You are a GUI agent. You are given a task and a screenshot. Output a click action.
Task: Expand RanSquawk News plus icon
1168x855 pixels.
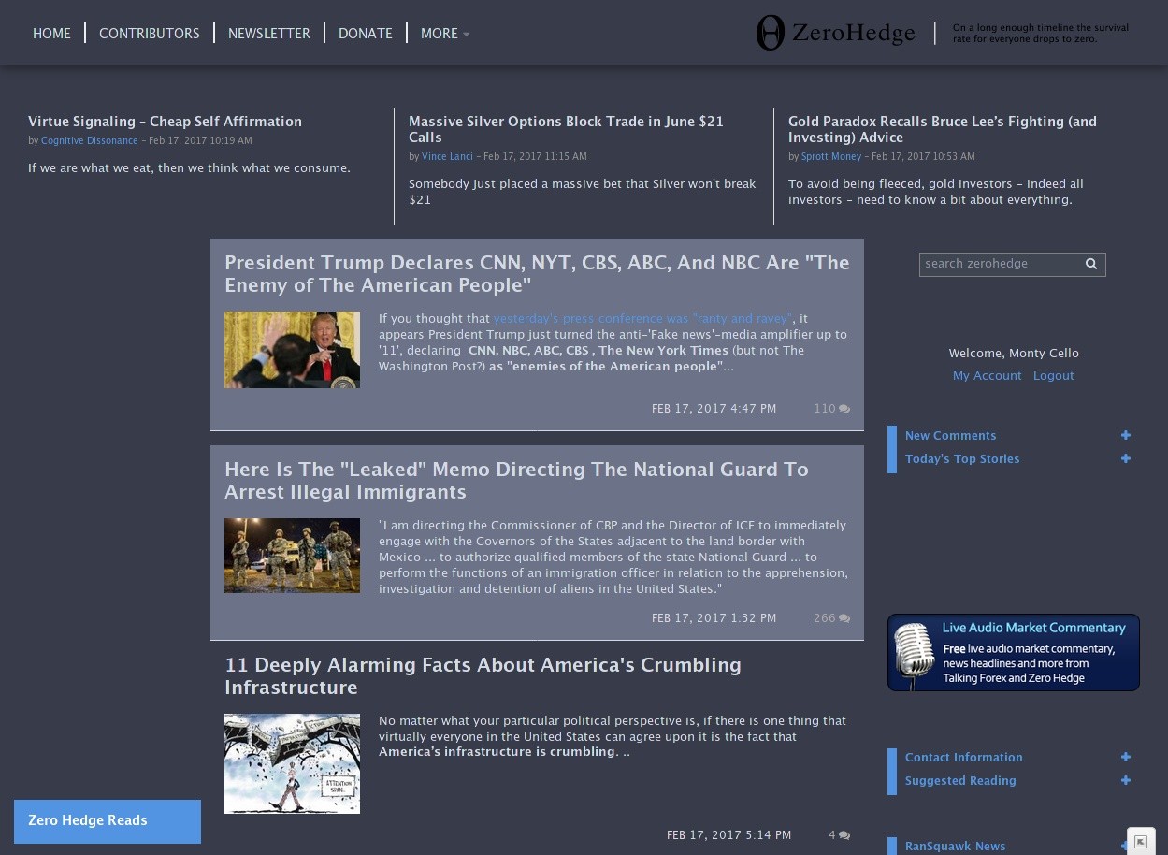click(x=1126, y=846)
